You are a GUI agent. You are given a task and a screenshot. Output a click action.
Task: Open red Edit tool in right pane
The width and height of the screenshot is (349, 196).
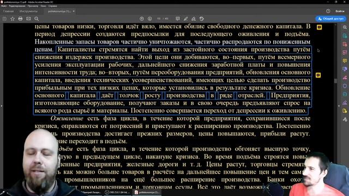click(345, 77)
